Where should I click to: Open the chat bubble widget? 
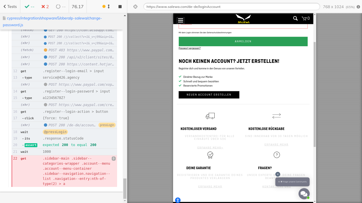coord(304,194)
